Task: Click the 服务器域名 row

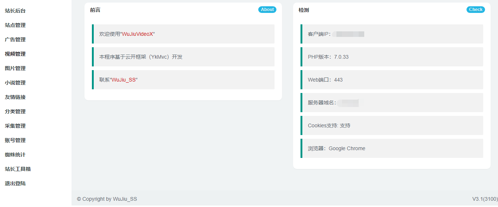Action: coord(392,103)
